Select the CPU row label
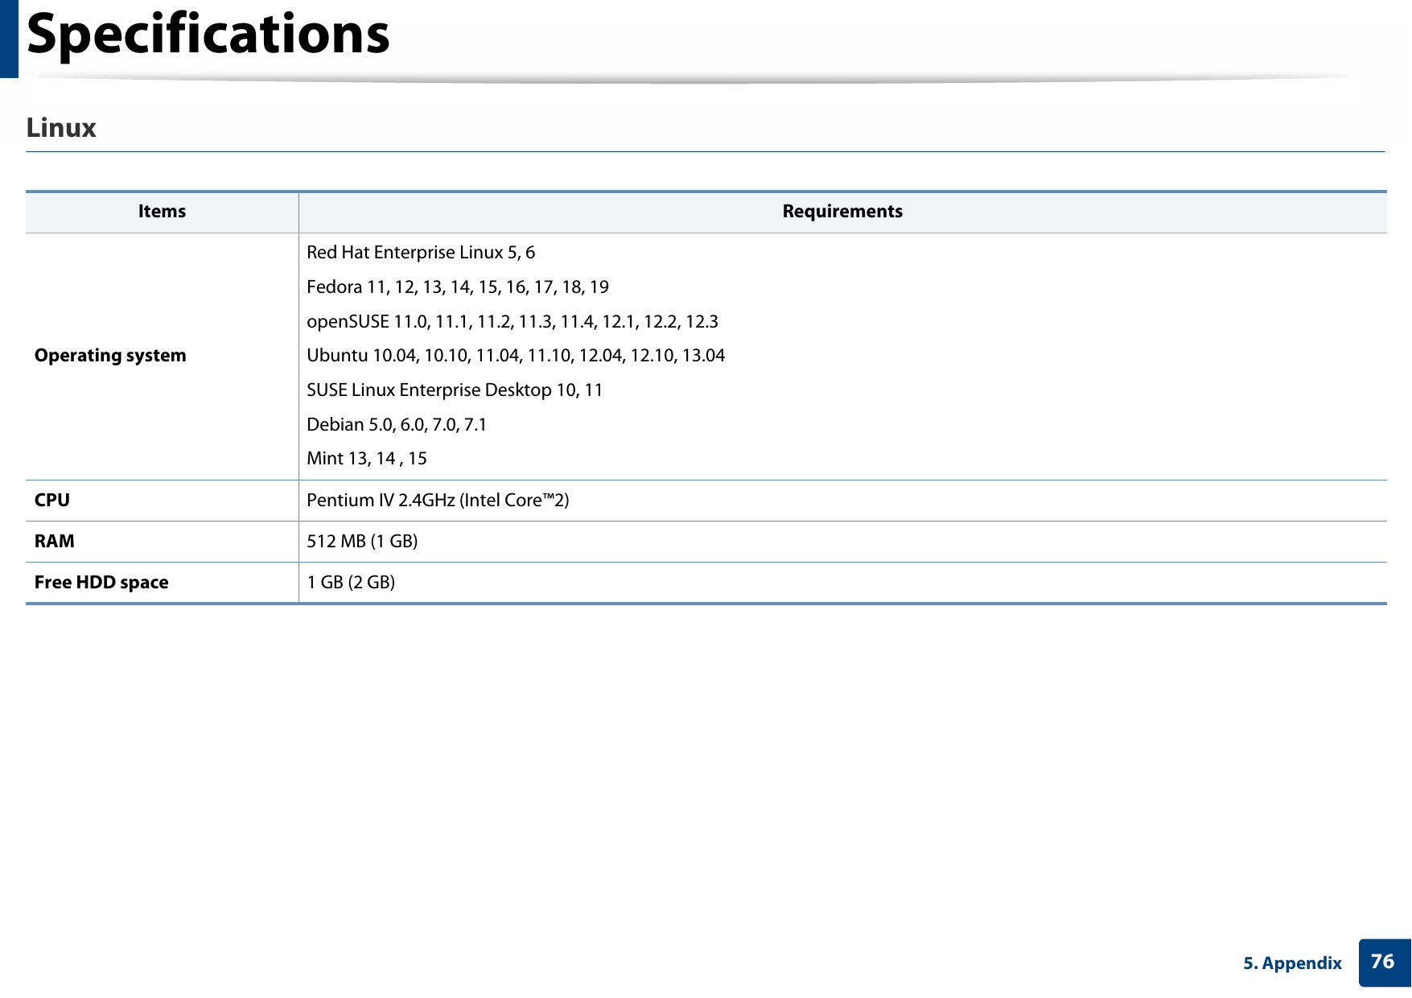1412x998 pixels. 52,501
